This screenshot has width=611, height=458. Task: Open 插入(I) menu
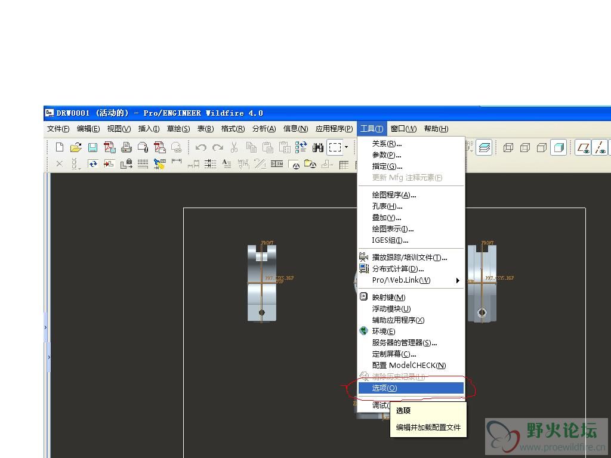pyautogui.click(x=149, y=129)
